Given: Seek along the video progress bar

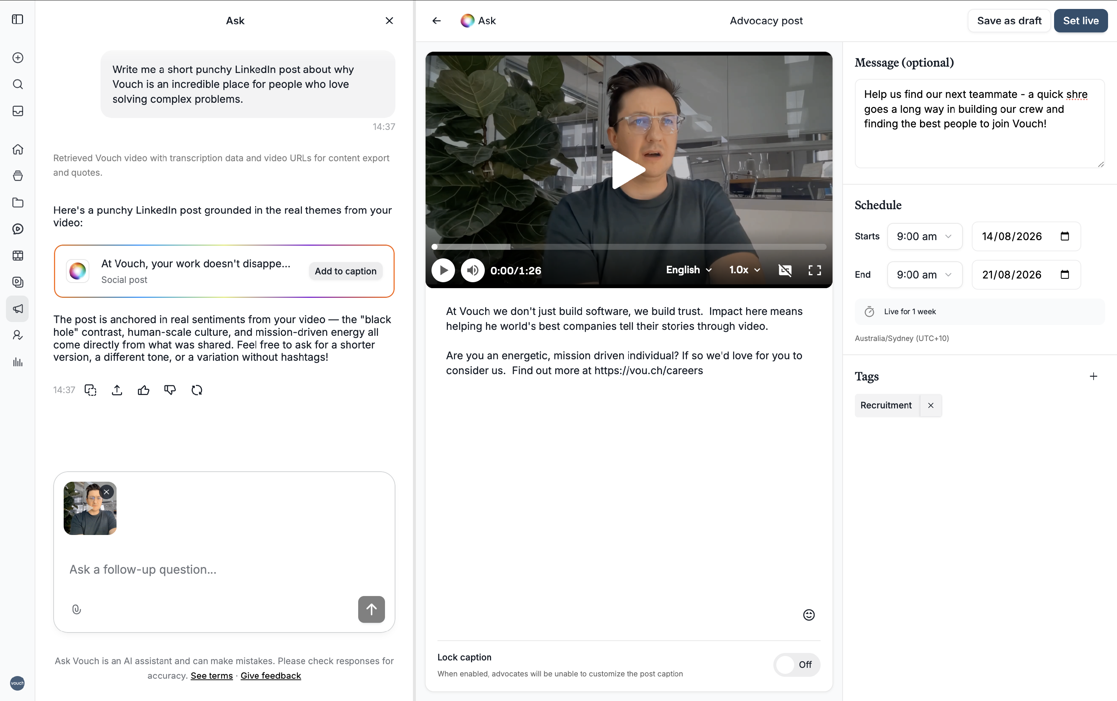Looking at the screenshot, I should coord(629,247).
